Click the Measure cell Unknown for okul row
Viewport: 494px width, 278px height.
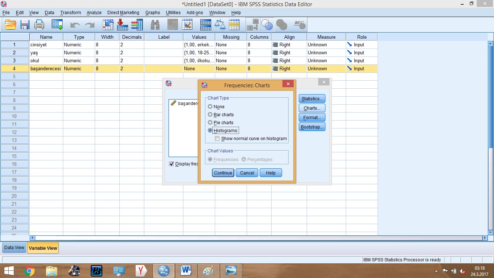(x=326, y=61)
